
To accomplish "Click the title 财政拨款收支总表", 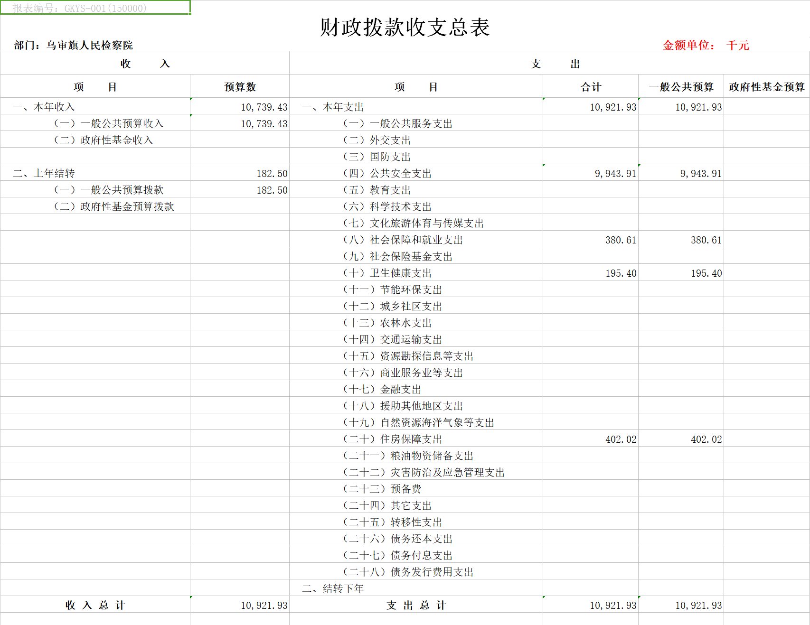I will point(405,27).
